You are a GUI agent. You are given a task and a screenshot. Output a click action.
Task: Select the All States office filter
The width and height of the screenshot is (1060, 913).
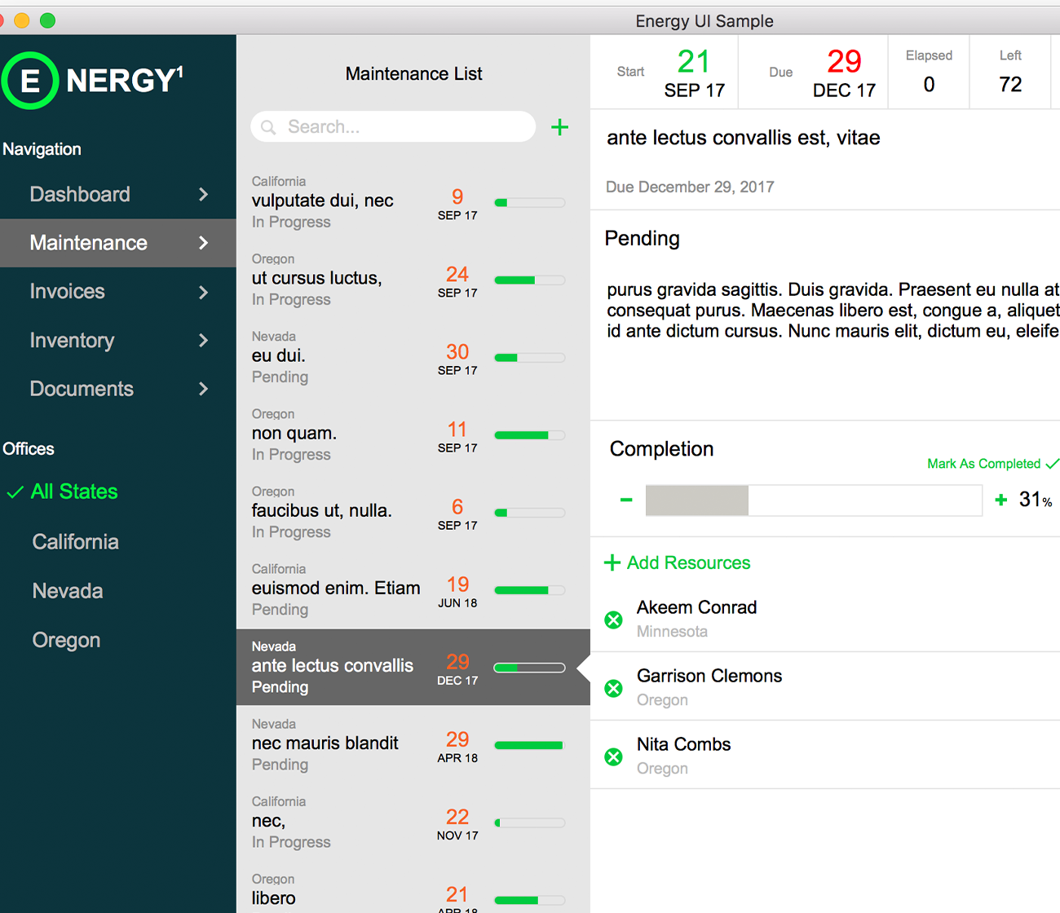click(73, 492)
